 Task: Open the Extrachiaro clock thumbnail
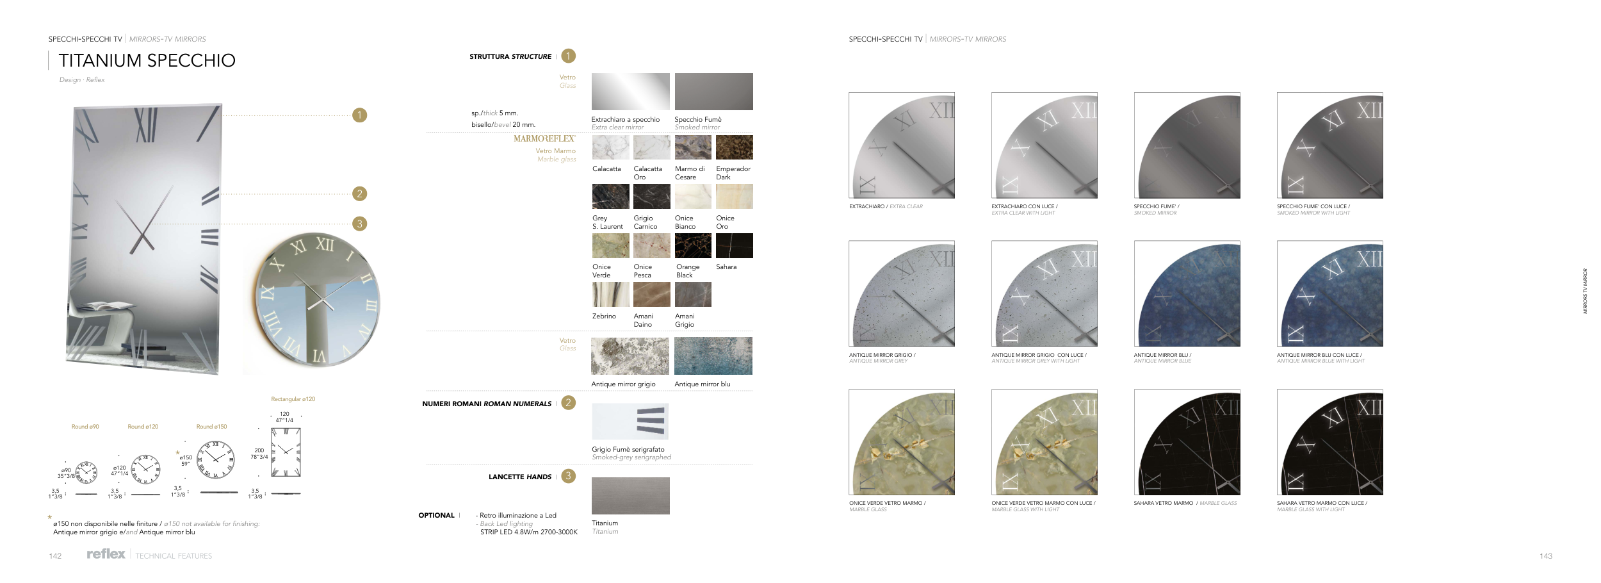(901, 145)
